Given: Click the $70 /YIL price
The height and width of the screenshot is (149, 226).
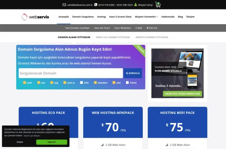Looking at the screenshot, I should click(x=114, y=127).
